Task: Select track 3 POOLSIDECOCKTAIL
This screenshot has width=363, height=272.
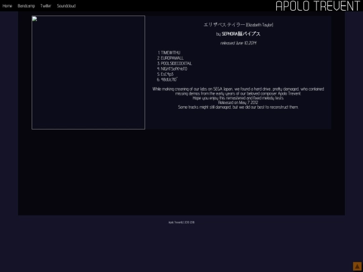Action: [176, 63]
